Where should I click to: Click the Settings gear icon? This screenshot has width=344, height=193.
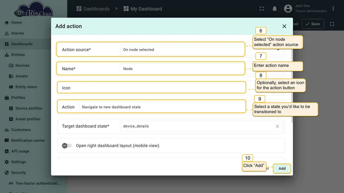[x=6, y=162]
